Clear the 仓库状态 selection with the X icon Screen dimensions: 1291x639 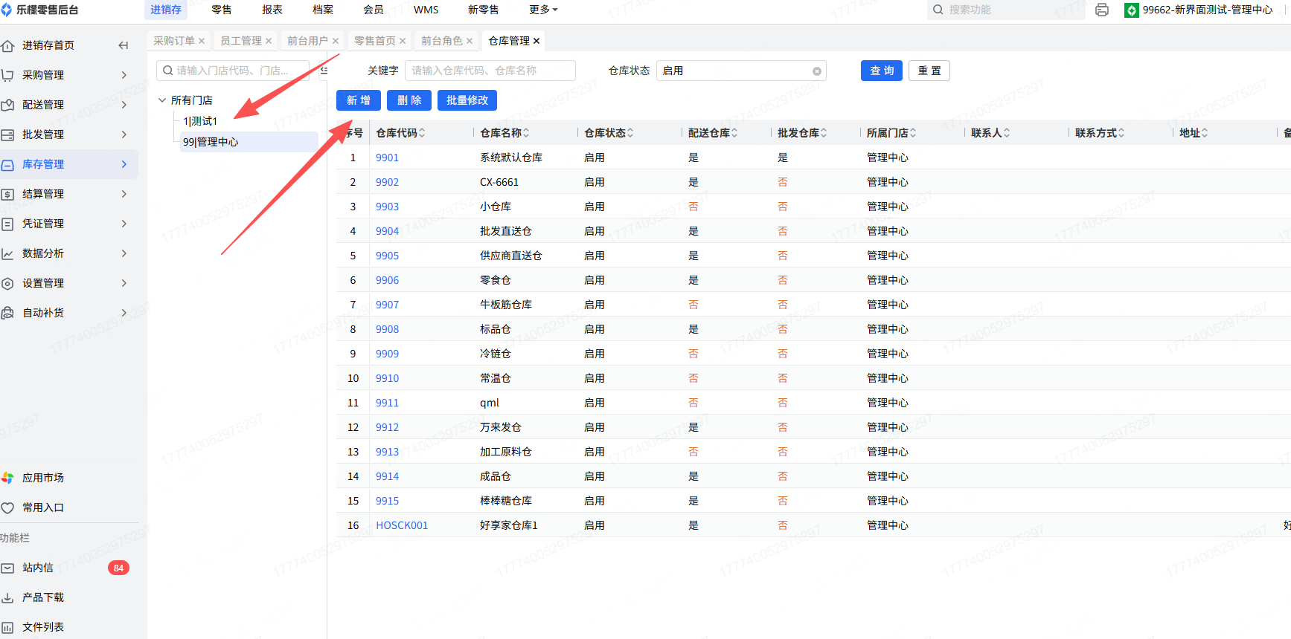(x=817, y=71)
